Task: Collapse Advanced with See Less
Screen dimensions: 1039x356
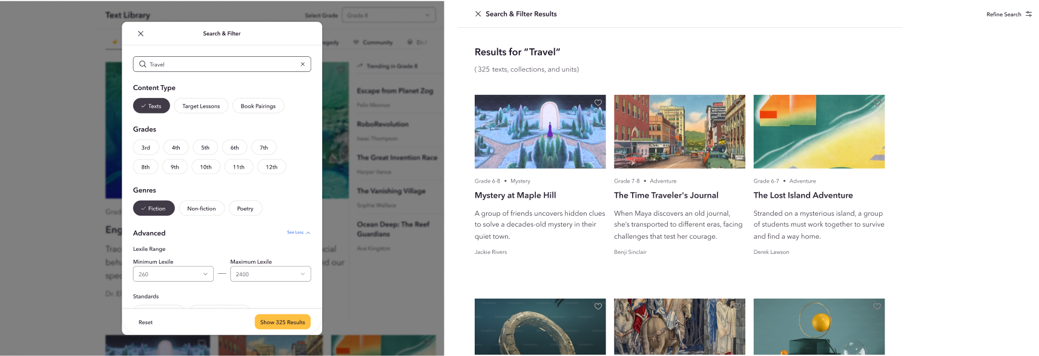Action: [x=299, y=233]
